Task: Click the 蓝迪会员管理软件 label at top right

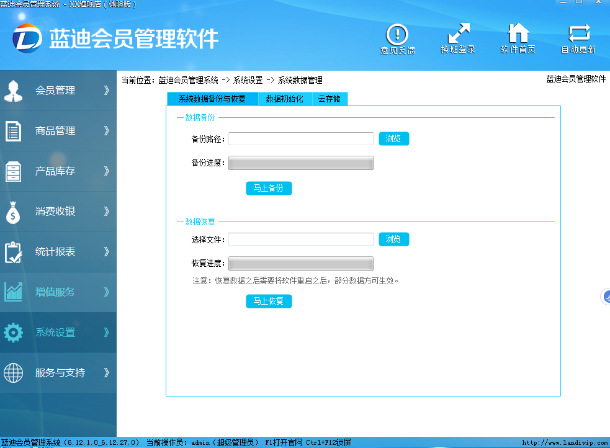Action: pyautogui.click(x=576, y=79)
